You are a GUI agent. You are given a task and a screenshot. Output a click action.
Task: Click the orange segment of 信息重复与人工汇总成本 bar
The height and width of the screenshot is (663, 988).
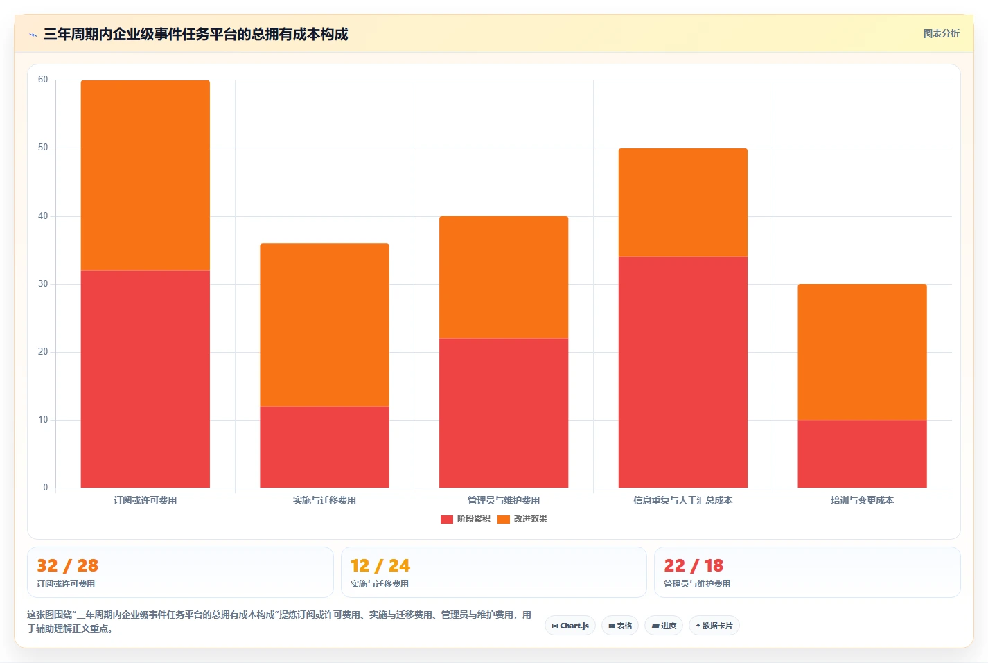(x=683, y=202)
